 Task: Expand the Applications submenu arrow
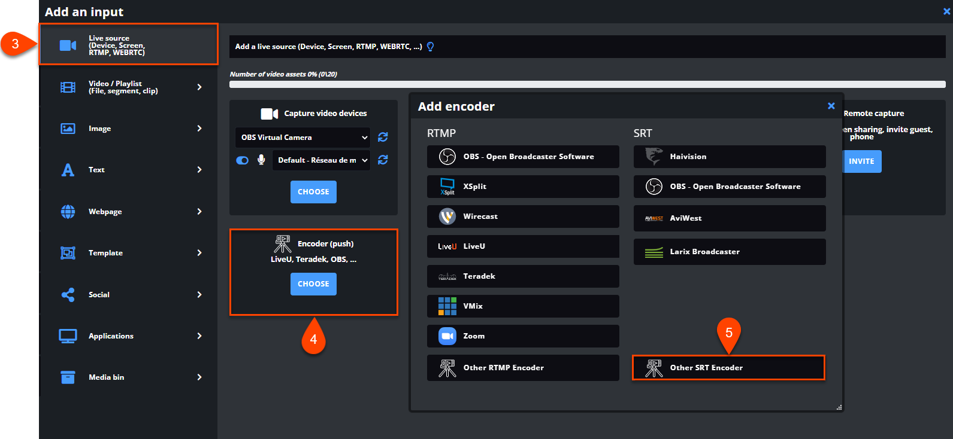[199, 336]
